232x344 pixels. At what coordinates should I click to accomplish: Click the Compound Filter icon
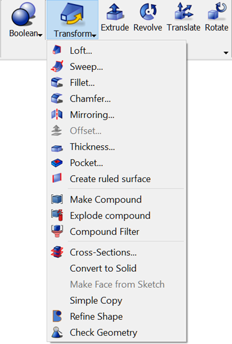(x=57, y=231)
